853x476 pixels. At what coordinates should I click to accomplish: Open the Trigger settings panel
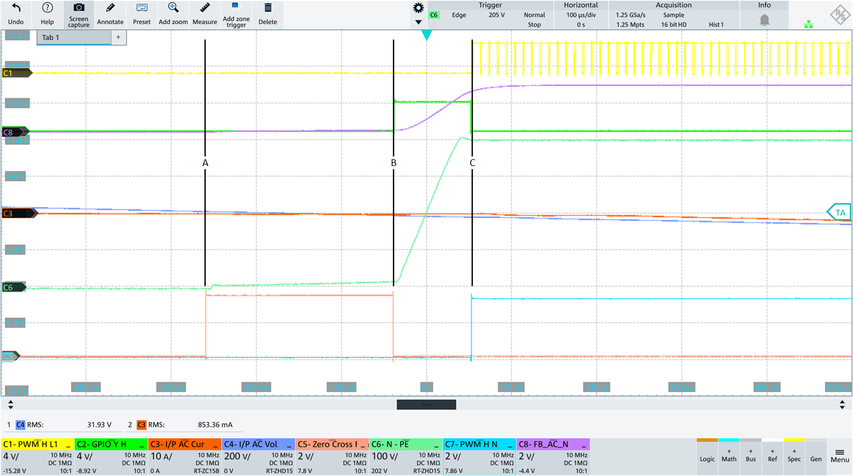pyautogui.click(x=490, y=15)
